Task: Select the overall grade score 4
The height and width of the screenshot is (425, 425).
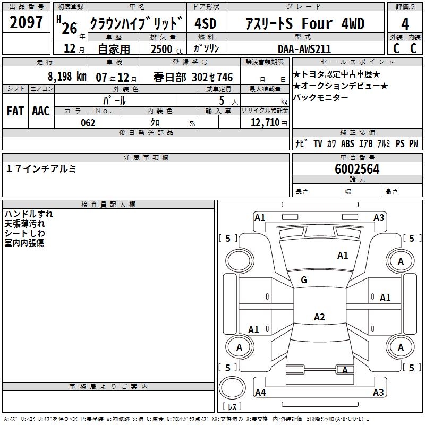Action: [405, 24]
